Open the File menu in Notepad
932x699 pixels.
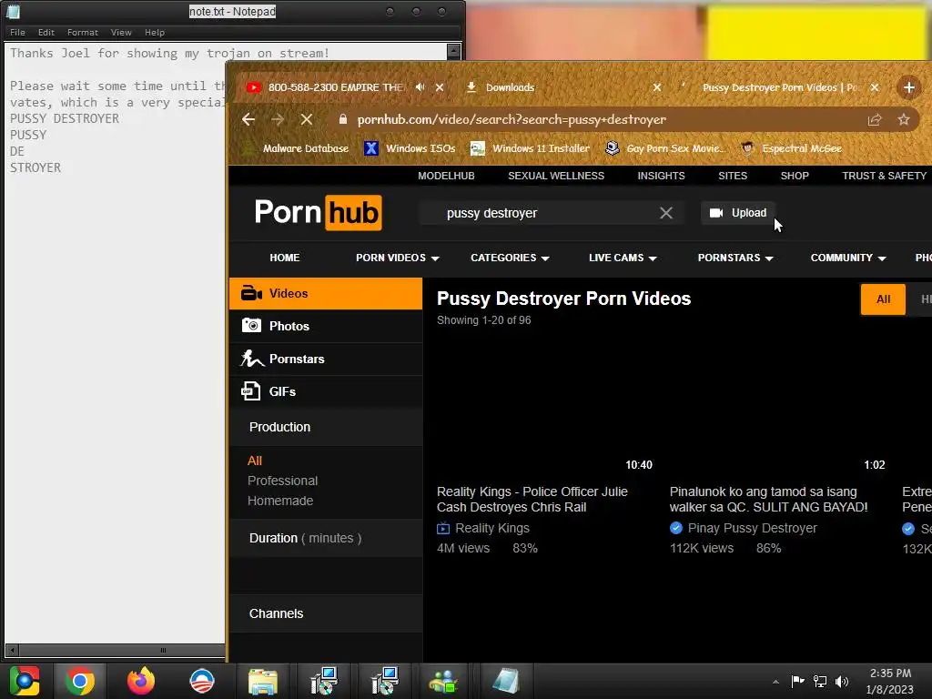[x=17, y=32]
